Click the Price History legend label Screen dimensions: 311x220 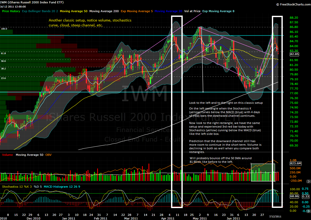point(11,11)
